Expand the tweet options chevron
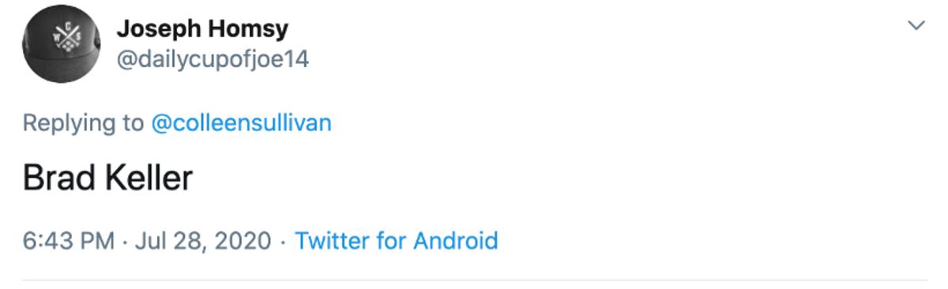The image size is (948, 289). (x=916, y=25)
